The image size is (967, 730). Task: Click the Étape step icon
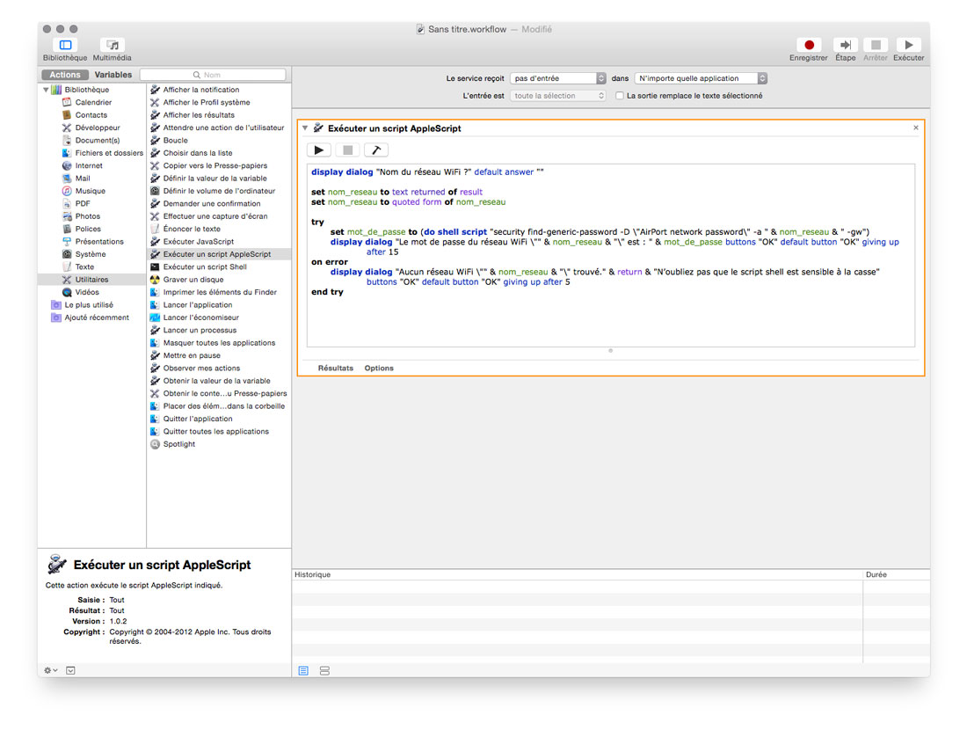(x=845, y=45)
